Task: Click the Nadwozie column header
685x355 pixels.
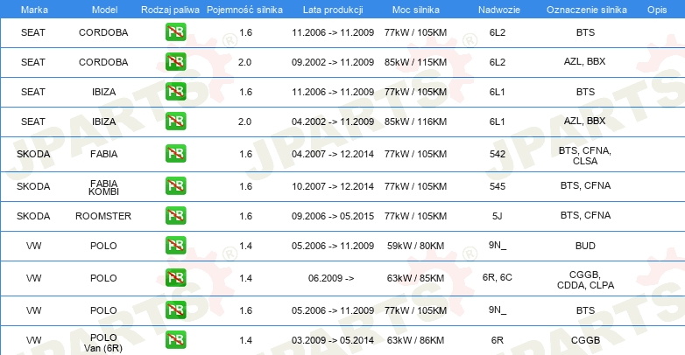Action: click(x=499, y=10)
